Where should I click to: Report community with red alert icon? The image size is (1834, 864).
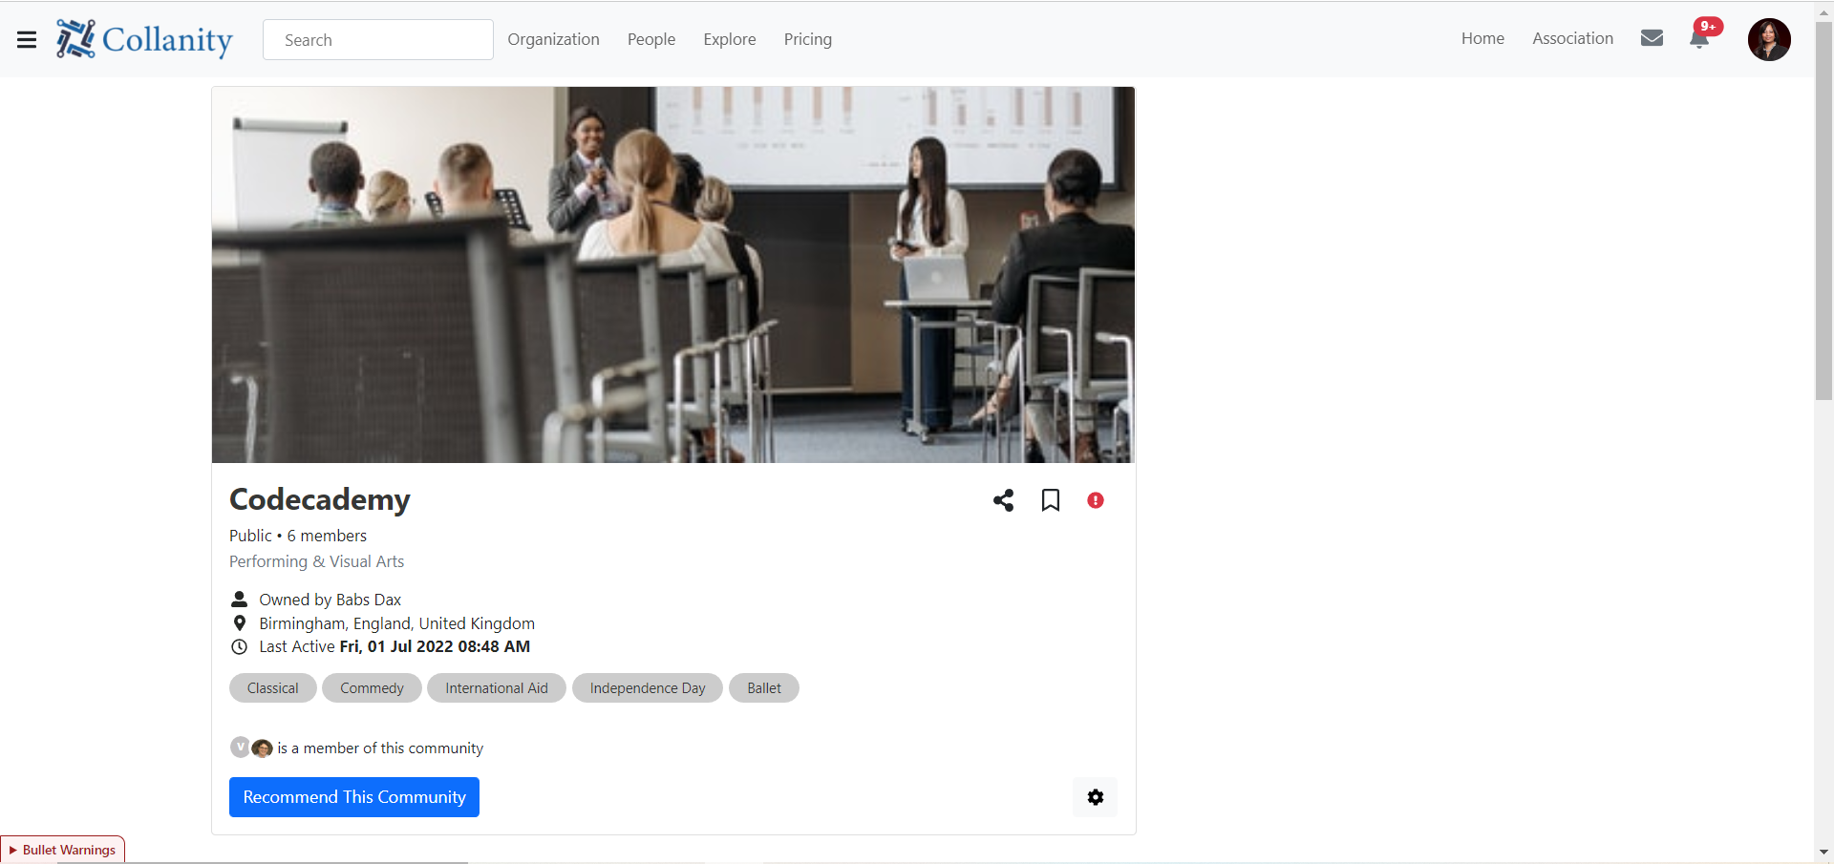tap(1096, 500)
